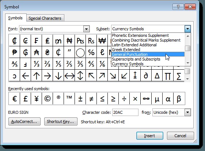205x151 pixels.
Task: Choose the trademark symbol in recently used row
Action: click(x=69, y=98)
